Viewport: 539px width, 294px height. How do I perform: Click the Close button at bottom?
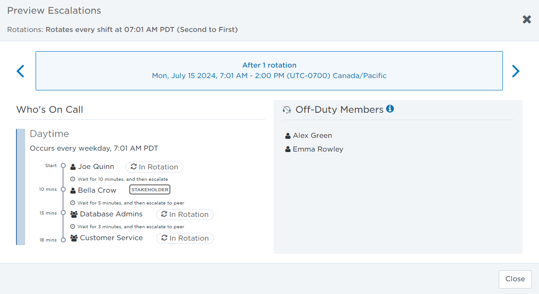[x=515, y=279]
